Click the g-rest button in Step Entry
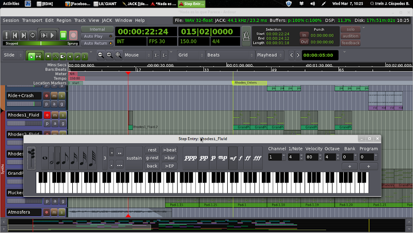 tap(152, 158)
